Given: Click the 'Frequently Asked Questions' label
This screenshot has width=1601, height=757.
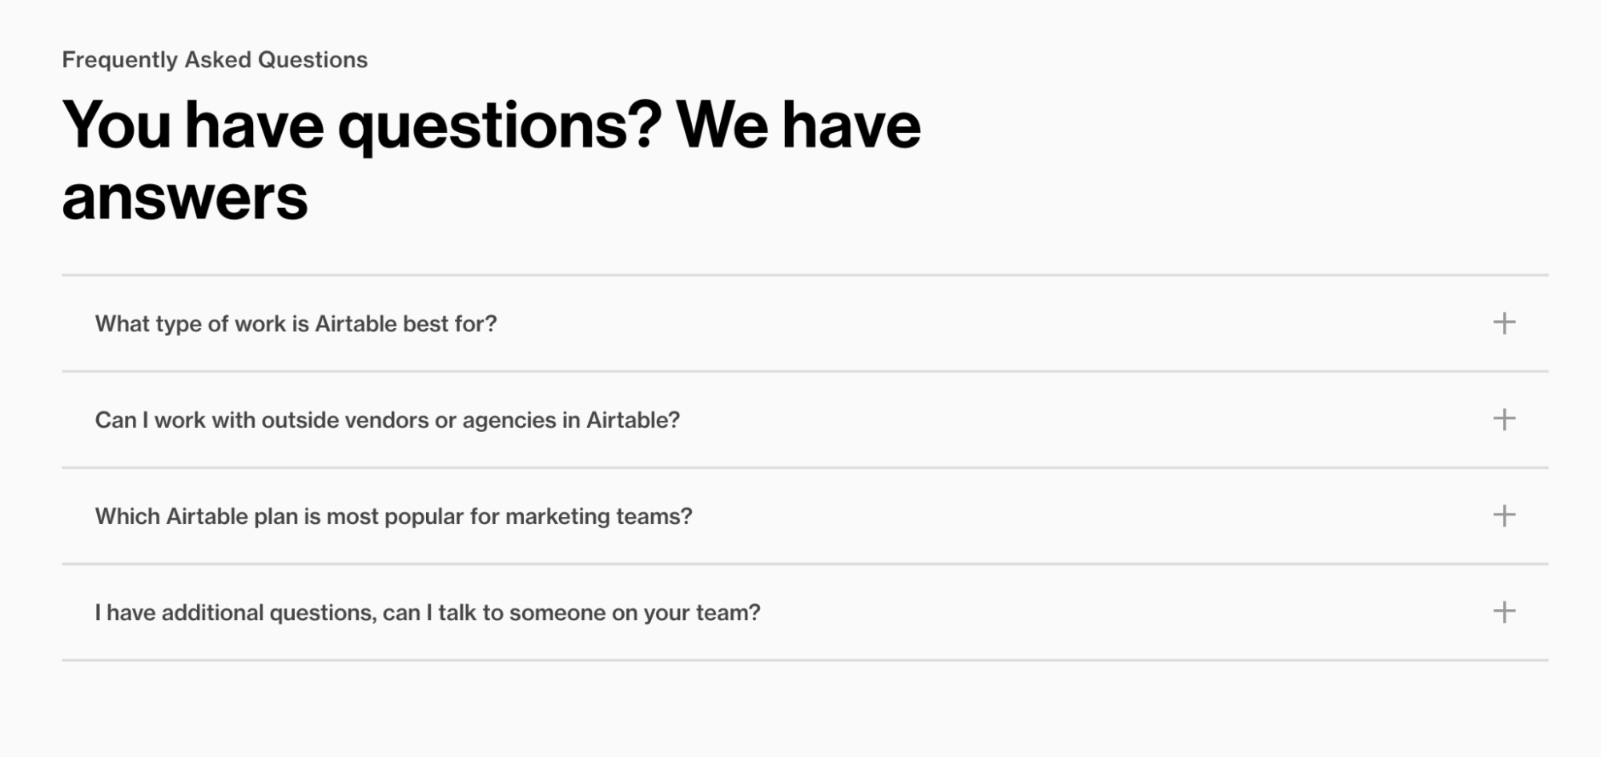Looking at the screenshot, I should click(215, 58).
